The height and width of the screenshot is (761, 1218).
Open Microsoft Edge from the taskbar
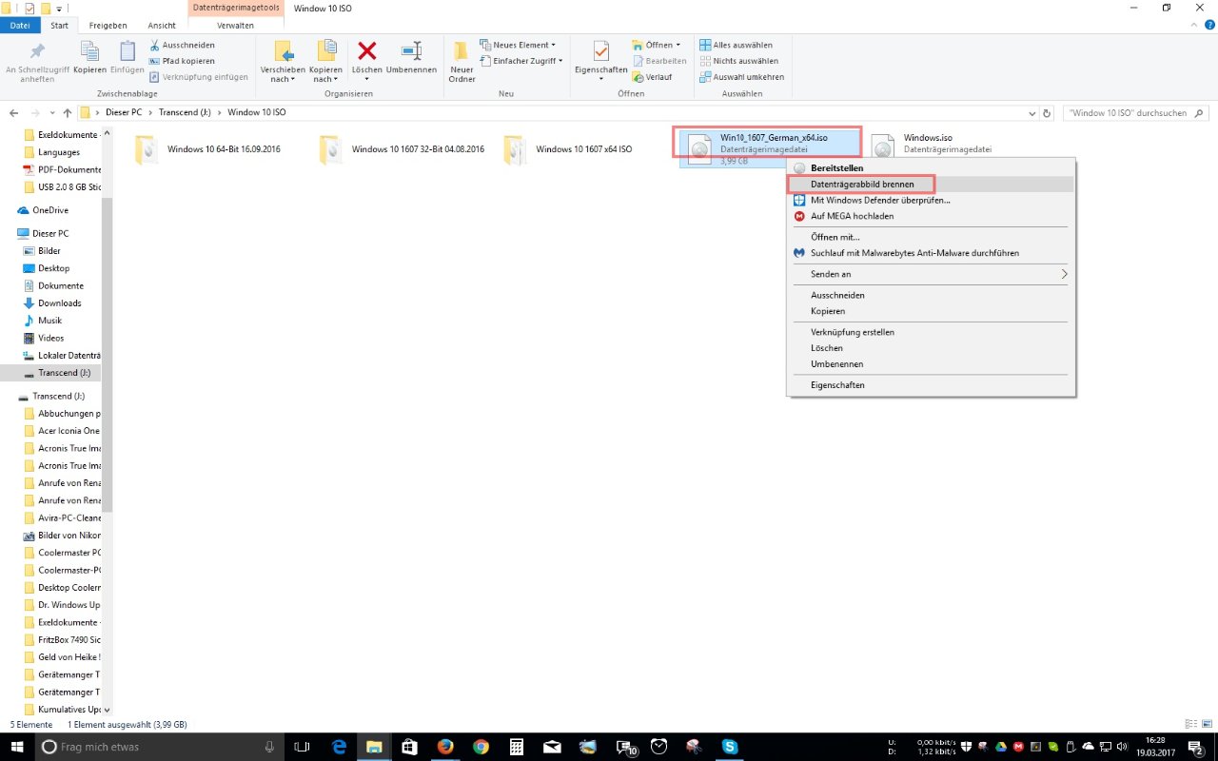click(x=339, y=747)
